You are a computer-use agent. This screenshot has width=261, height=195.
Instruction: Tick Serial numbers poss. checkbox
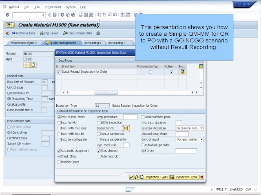(x=143, y=117)
